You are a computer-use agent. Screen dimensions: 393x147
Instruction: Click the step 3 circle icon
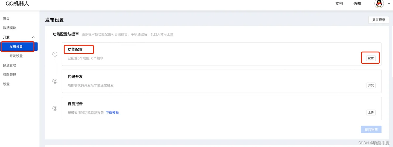(55, 108)
